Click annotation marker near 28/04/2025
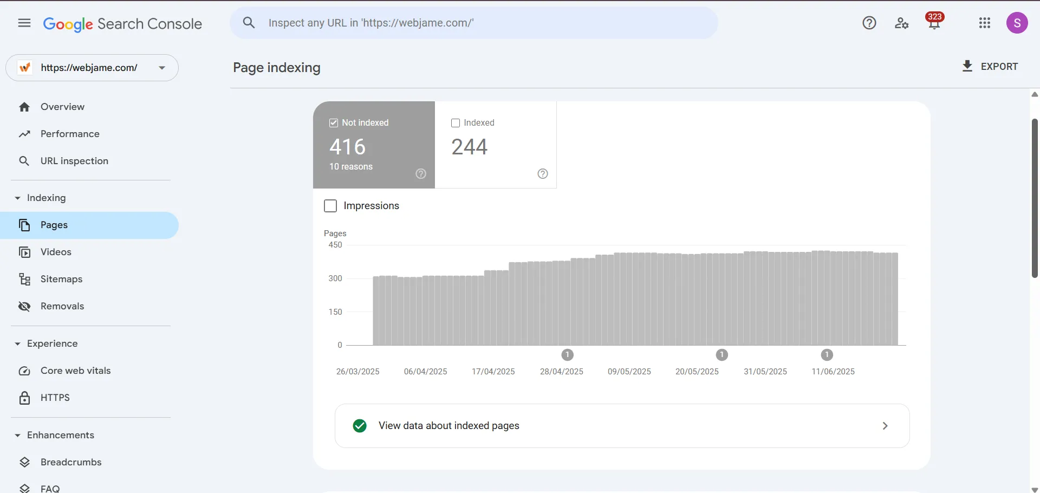Screen dimensions: 1040x493 567,355
